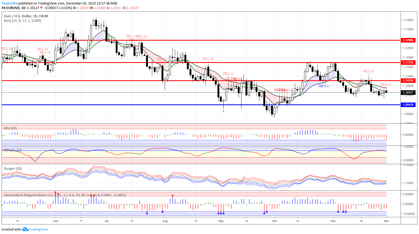The image size is (419, 234).
Task: Open the TradingView link in footer
Action: coord(39,229)
